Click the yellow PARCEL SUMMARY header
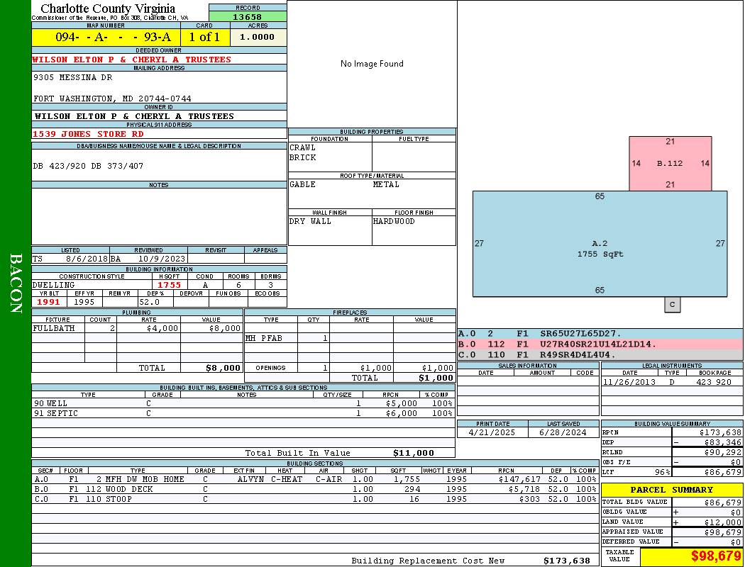745x567 pixels. (671, 490)
